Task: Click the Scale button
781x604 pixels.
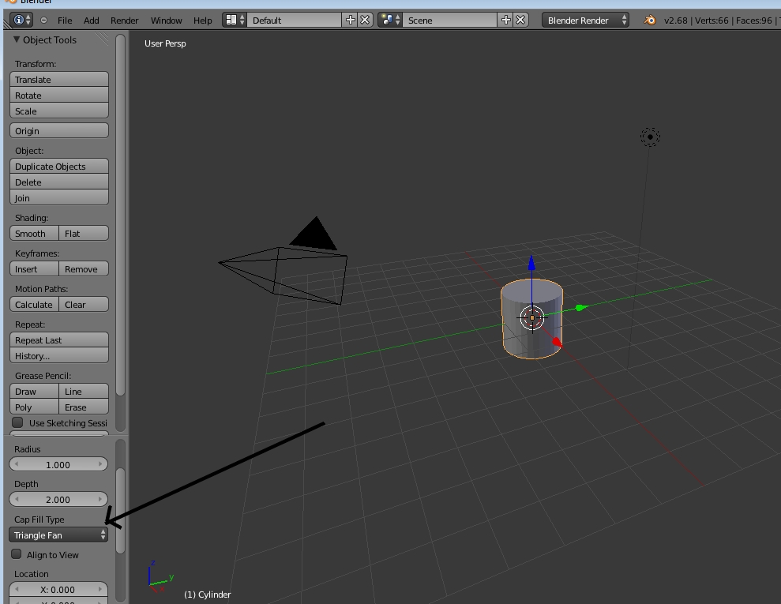Action: 59,111
